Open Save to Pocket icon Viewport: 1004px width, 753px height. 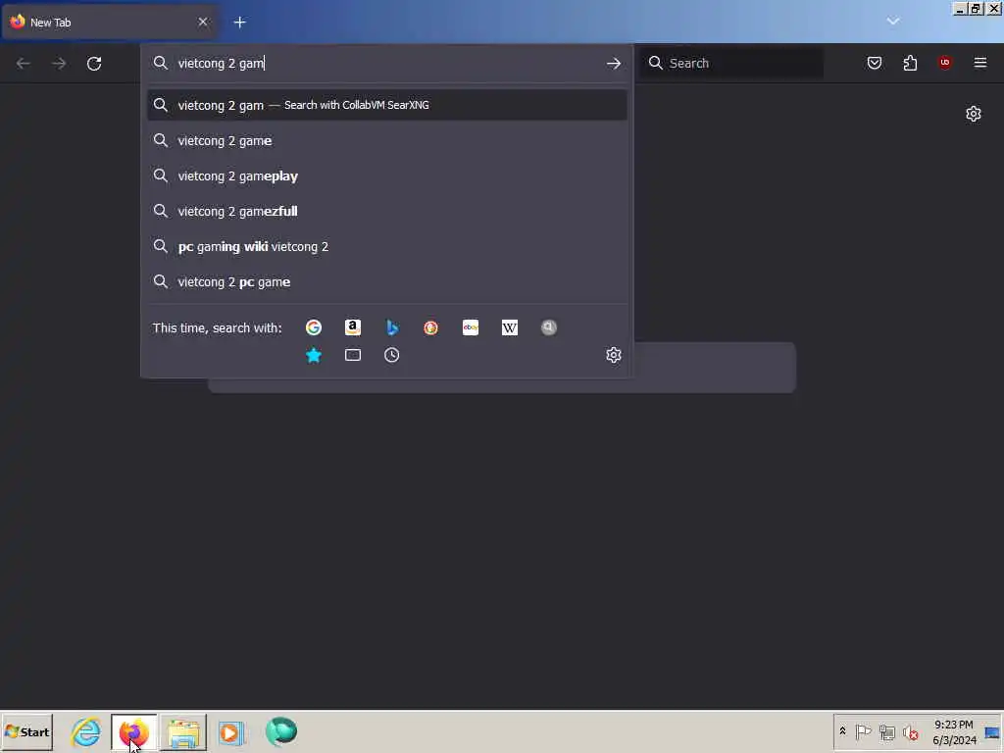tap(875, 63)
